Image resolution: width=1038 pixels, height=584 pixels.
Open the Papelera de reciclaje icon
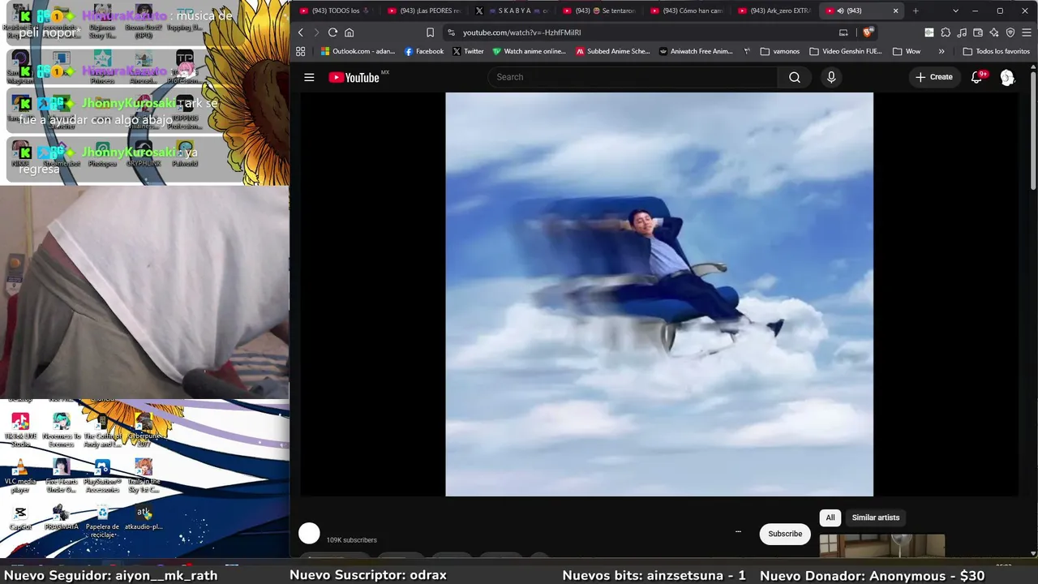pyautogui.click(x=102, y=522)
